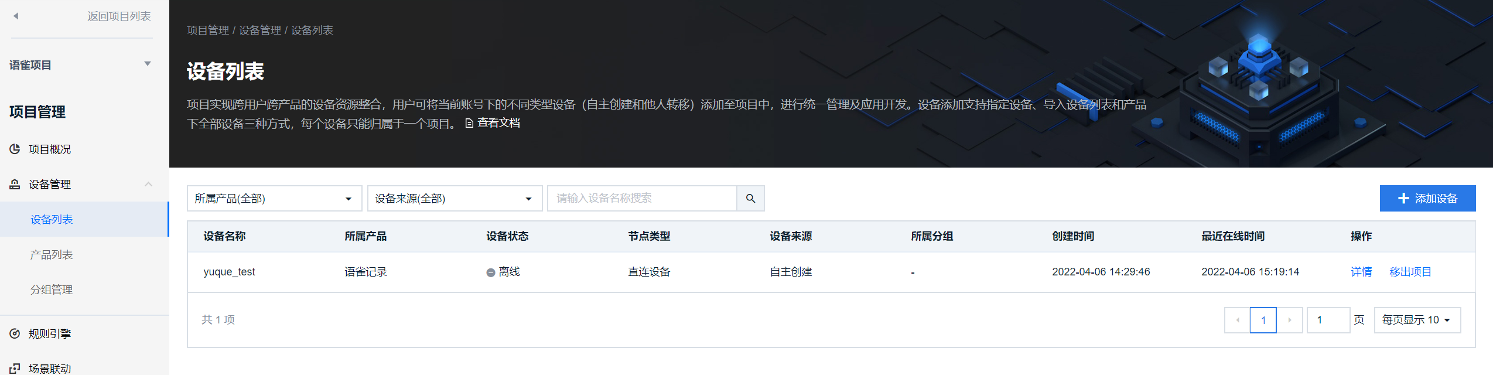This screenshot has width=1493, height=375.
Task: Click the 规则引擎 target icon
Action: [x=15, y=334]
